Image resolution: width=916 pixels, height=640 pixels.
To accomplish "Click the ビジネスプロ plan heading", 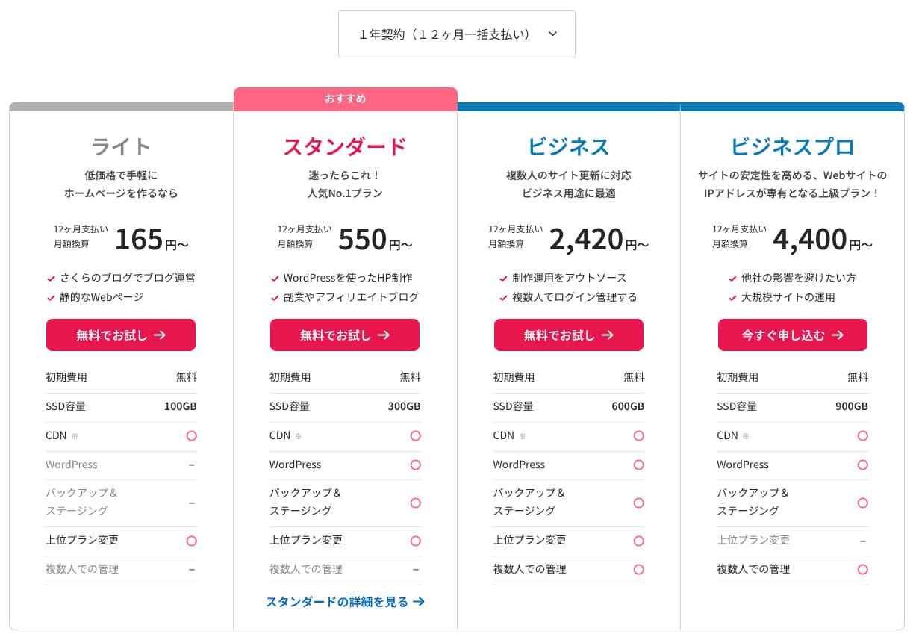I will pos(793,146).
